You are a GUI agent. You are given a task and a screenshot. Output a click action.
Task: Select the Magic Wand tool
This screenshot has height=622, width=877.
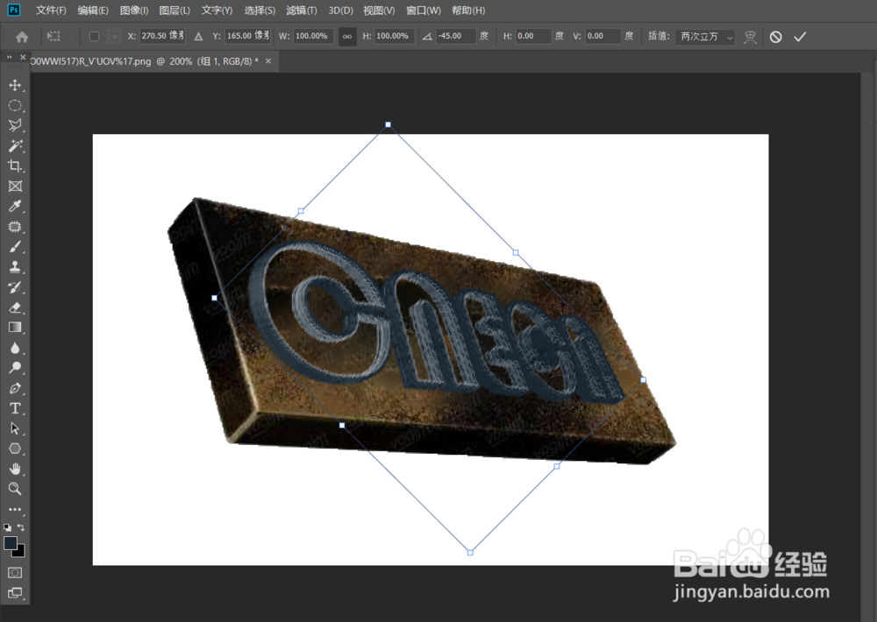(x=15, y=145)
